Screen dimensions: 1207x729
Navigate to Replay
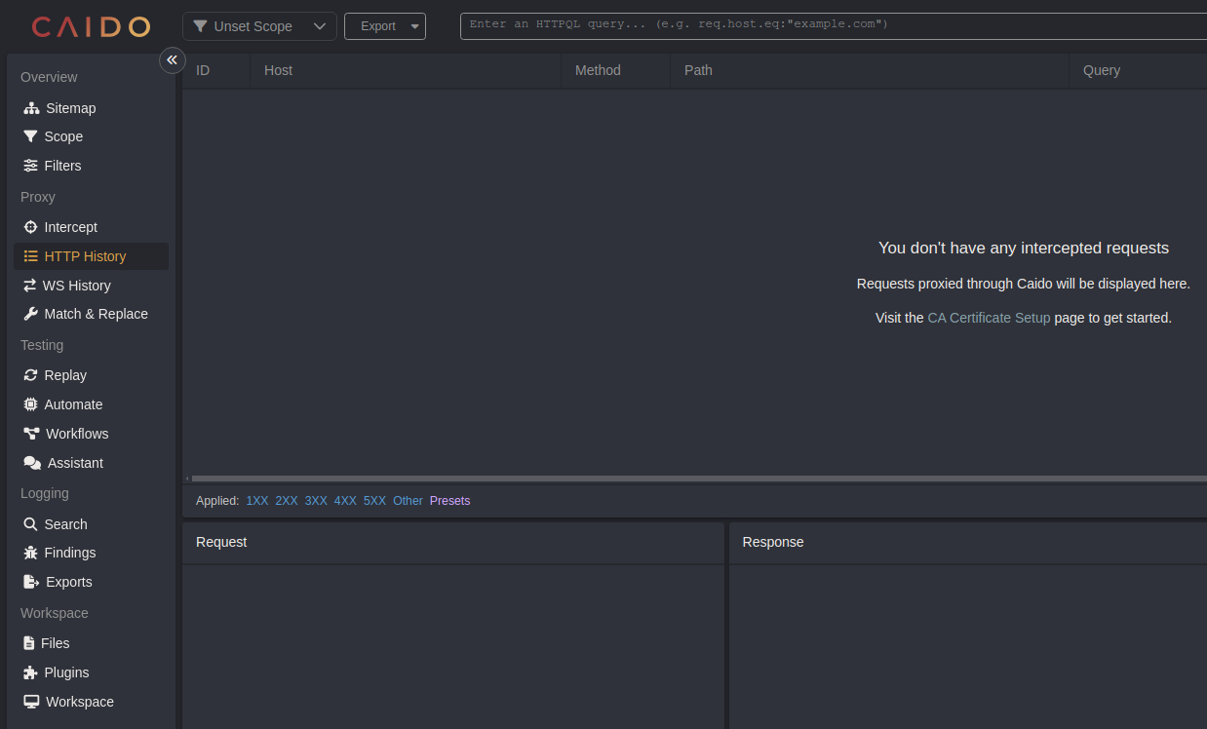click(91, 375)
